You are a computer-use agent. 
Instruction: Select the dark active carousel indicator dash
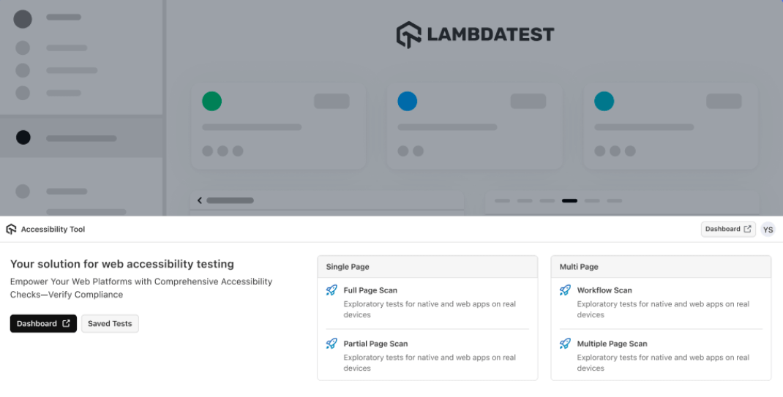tap(569, 201)
